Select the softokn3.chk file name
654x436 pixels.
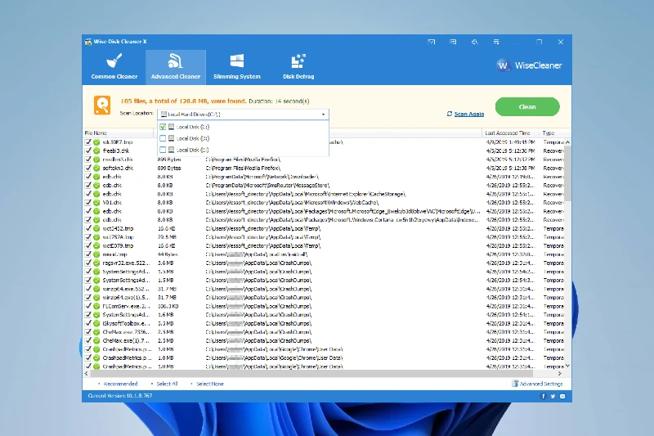pyautogui.click(x=118, y=168)
